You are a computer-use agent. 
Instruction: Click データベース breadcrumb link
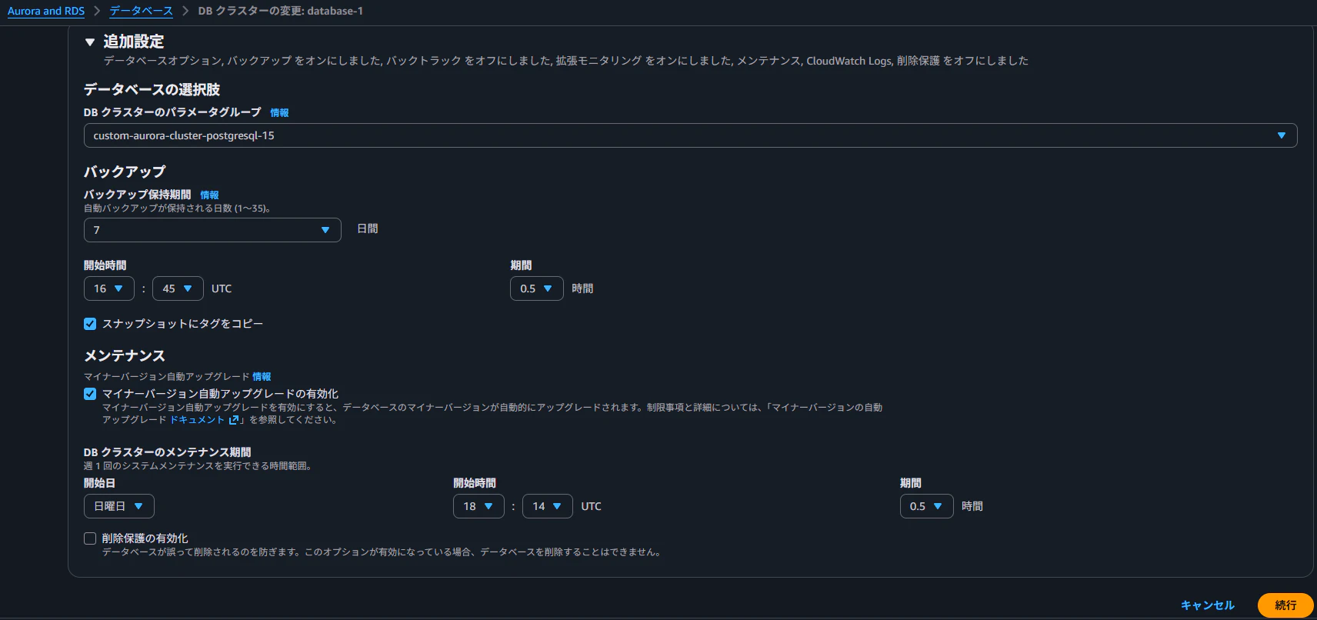point(142,11)
